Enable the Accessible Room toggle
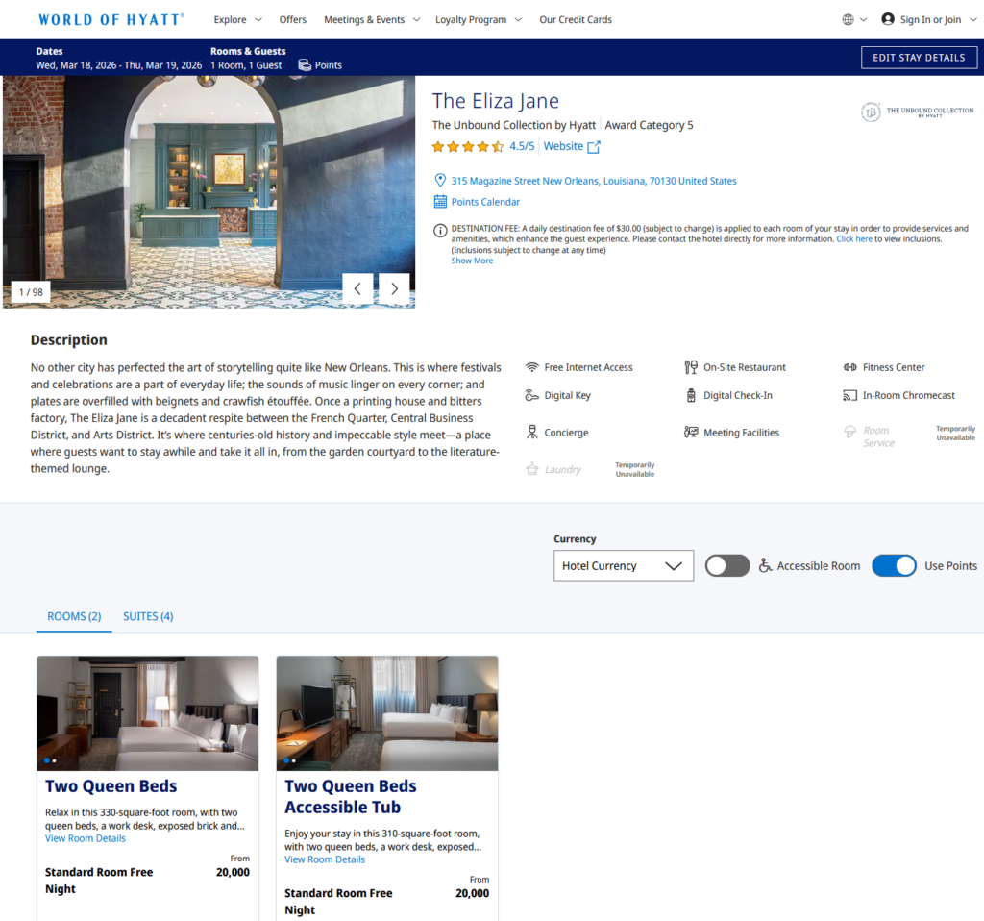Image resolution: width=984 pixels, height=921 pixels. (x=727, y=566)
